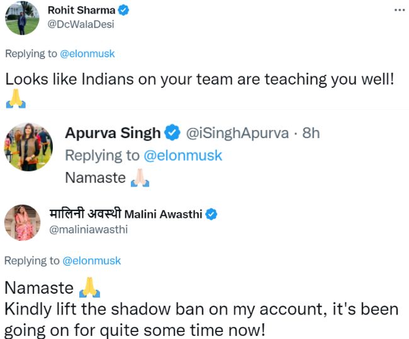
Task: Open Apurva Singh's profile picture
Action: pyautogui.click(x=28, y=146)
